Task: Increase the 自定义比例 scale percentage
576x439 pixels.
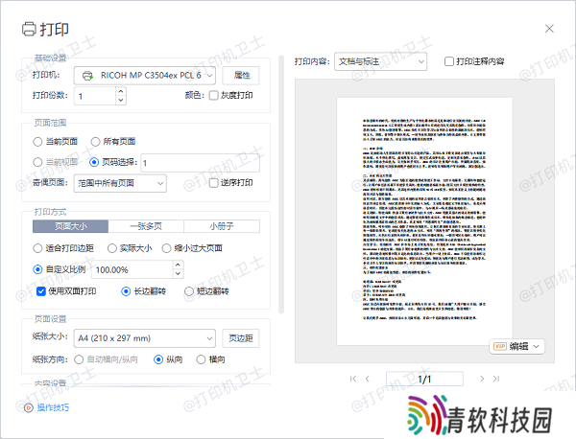Action: coord(178,265)
